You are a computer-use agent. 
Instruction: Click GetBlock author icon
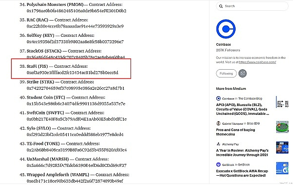tap(218, 164)
